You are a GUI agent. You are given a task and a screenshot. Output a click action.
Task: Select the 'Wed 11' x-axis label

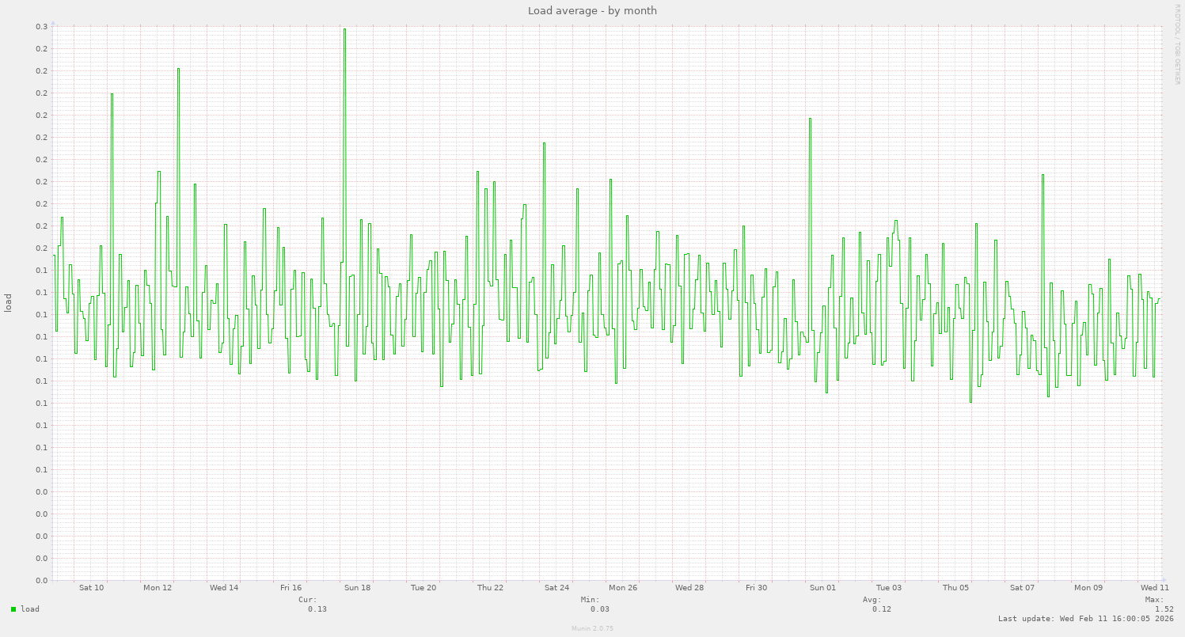[x=1153, y=588]
